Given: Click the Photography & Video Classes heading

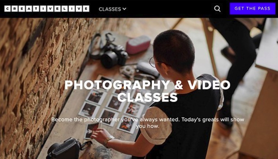Looking at the screenshot, I should point(147,91).
